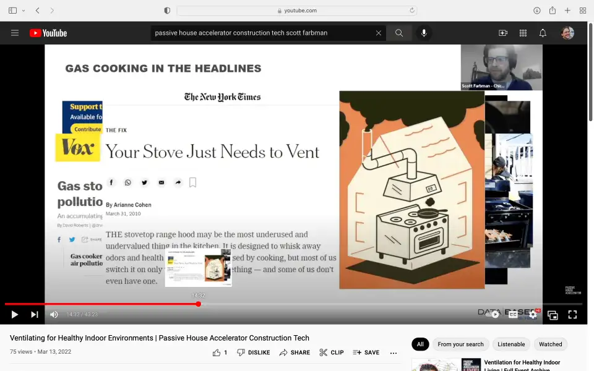Image resolution: width=594 pixels, height=371 pixels.
Task: Open YouTube notifications bell
Action: point(543,33)
